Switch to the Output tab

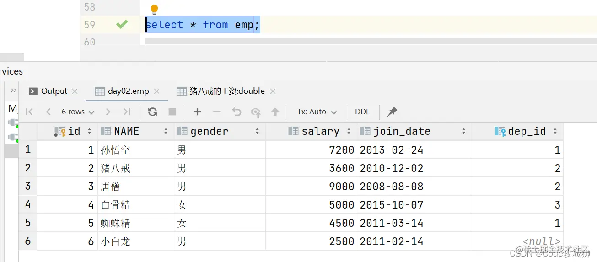(x=54, y=91)
